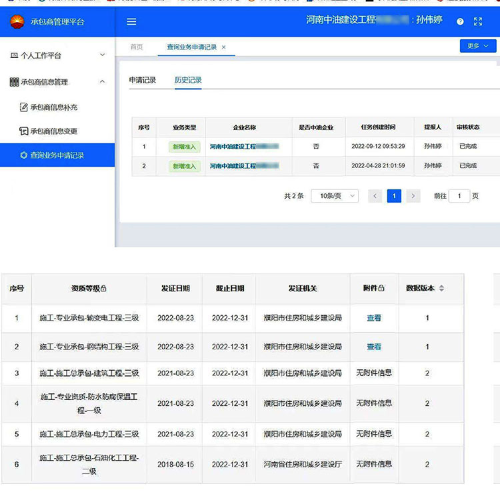Switch to the 申请记录 tab

point(142,80)
